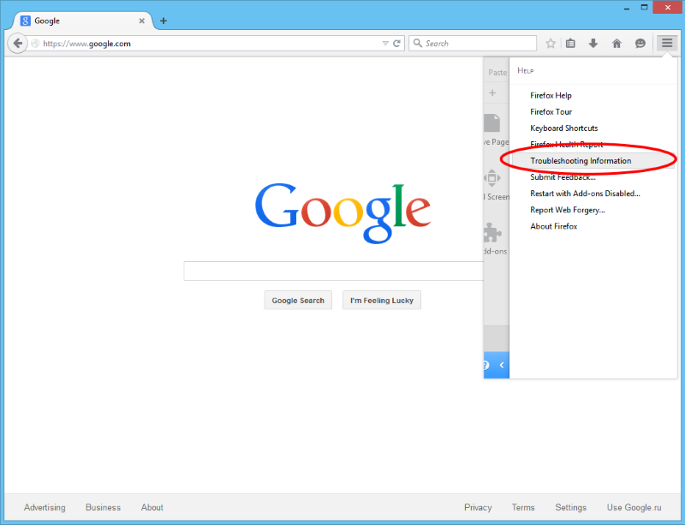Minimize the Firefox window

[627, 8]
